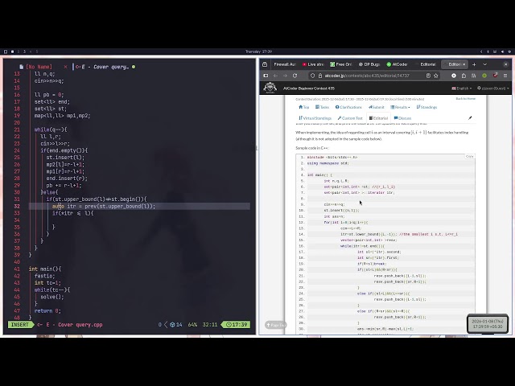Switch to the Free Online browser tab
This screenshot has height=386, width=515.
[x=340, y=64]
